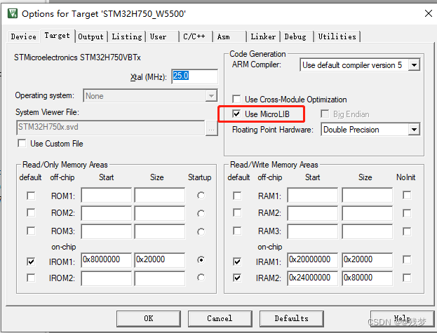The width and height of the screenshot is (437, 333).
Task: Click the ROM3 Size field
Action: tap(160, 231)
